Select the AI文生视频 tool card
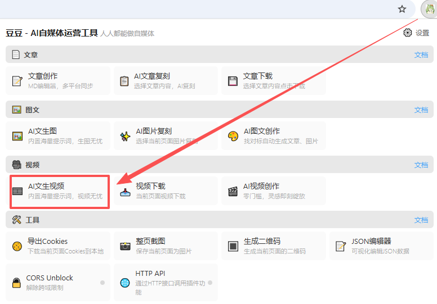 point(59,191)
